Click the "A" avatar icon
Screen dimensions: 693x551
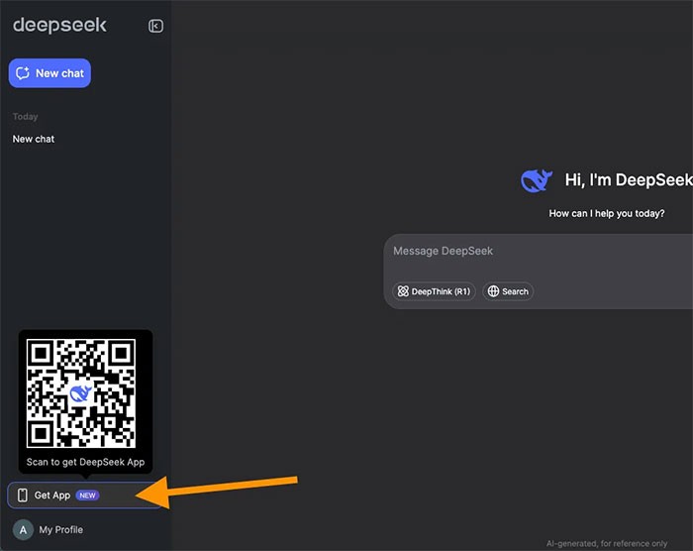pos(24,530)
